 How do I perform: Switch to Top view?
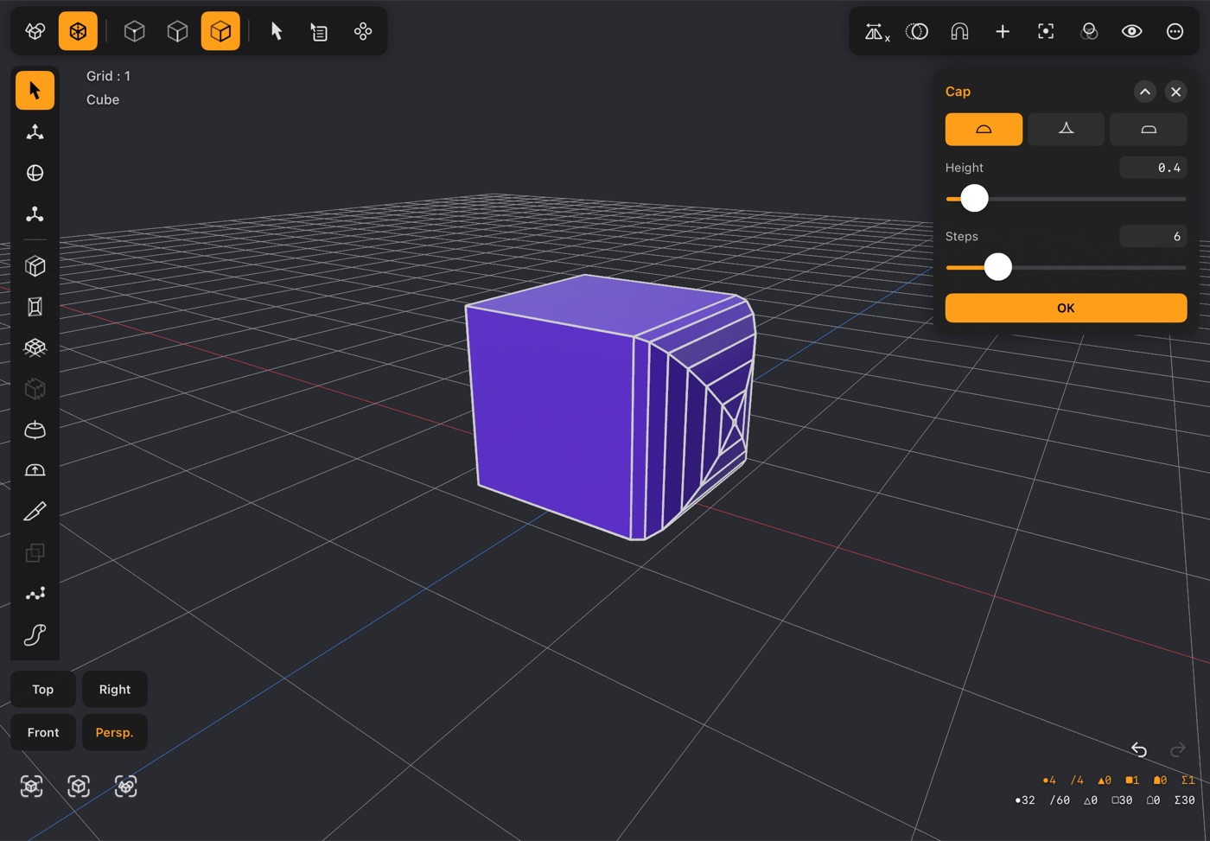(x=43, y=689)
